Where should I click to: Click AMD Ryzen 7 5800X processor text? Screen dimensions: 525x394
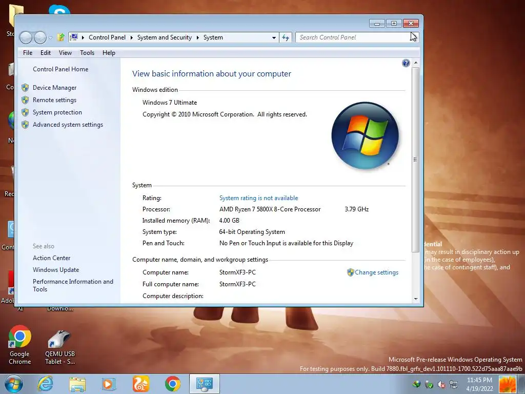point(270,209)
